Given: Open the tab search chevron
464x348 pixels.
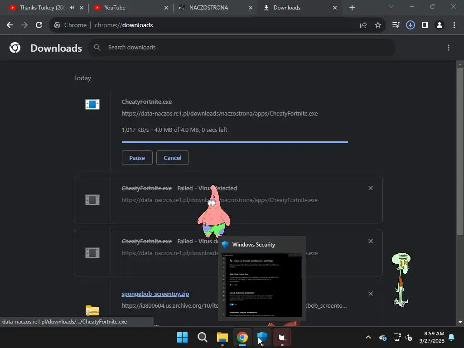Looking at the screenshot, I should [x=391, y=6].
